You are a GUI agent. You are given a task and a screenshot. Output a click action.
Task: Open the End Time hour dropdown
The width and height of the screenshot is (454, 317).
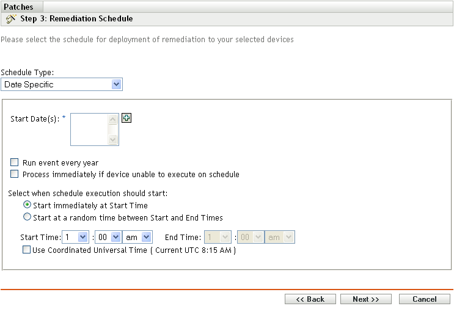(x=218, y=237)
